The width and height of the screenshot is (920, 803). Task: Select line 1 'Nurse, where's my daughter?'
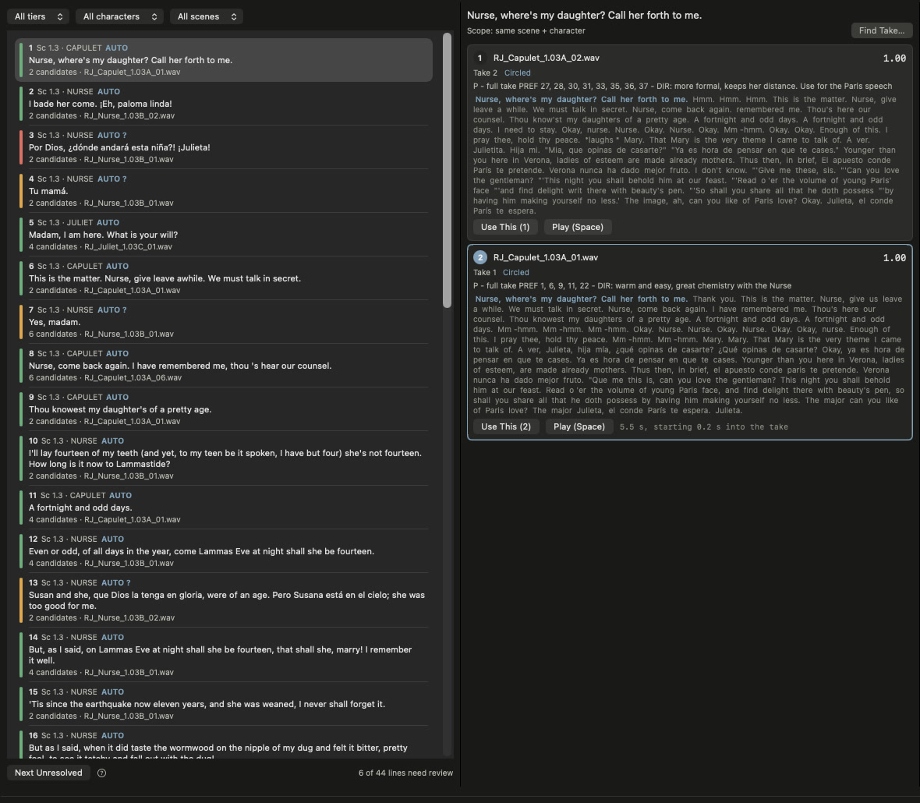click(224, 60)
